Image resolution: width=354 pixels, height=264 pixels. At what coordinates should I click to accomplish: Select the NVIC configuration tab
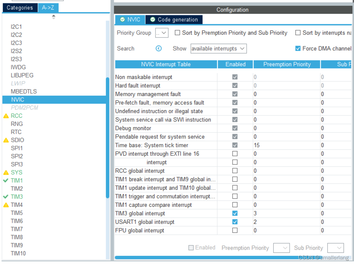130,20
